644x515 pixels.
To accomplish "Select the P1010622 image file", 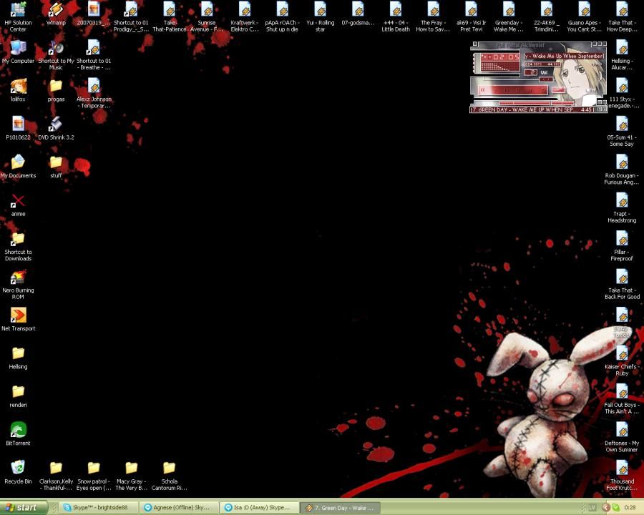I will pos(18,129).
